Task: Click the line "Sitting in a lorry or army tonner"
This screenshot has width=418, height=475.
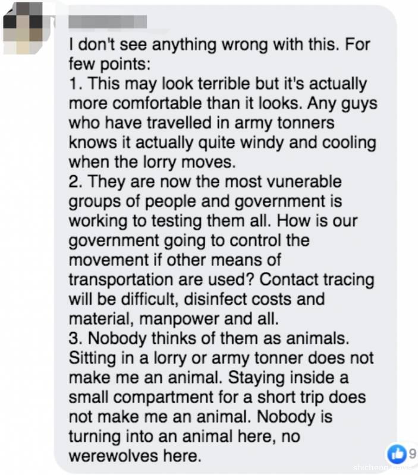Action: (221, 357)
